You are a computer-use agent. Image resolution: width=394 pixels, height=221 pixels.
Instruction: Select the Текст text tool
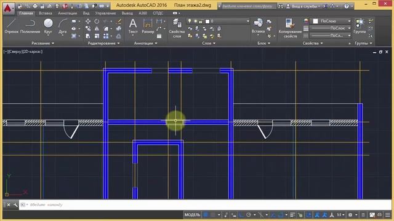(x=133, y=26)
